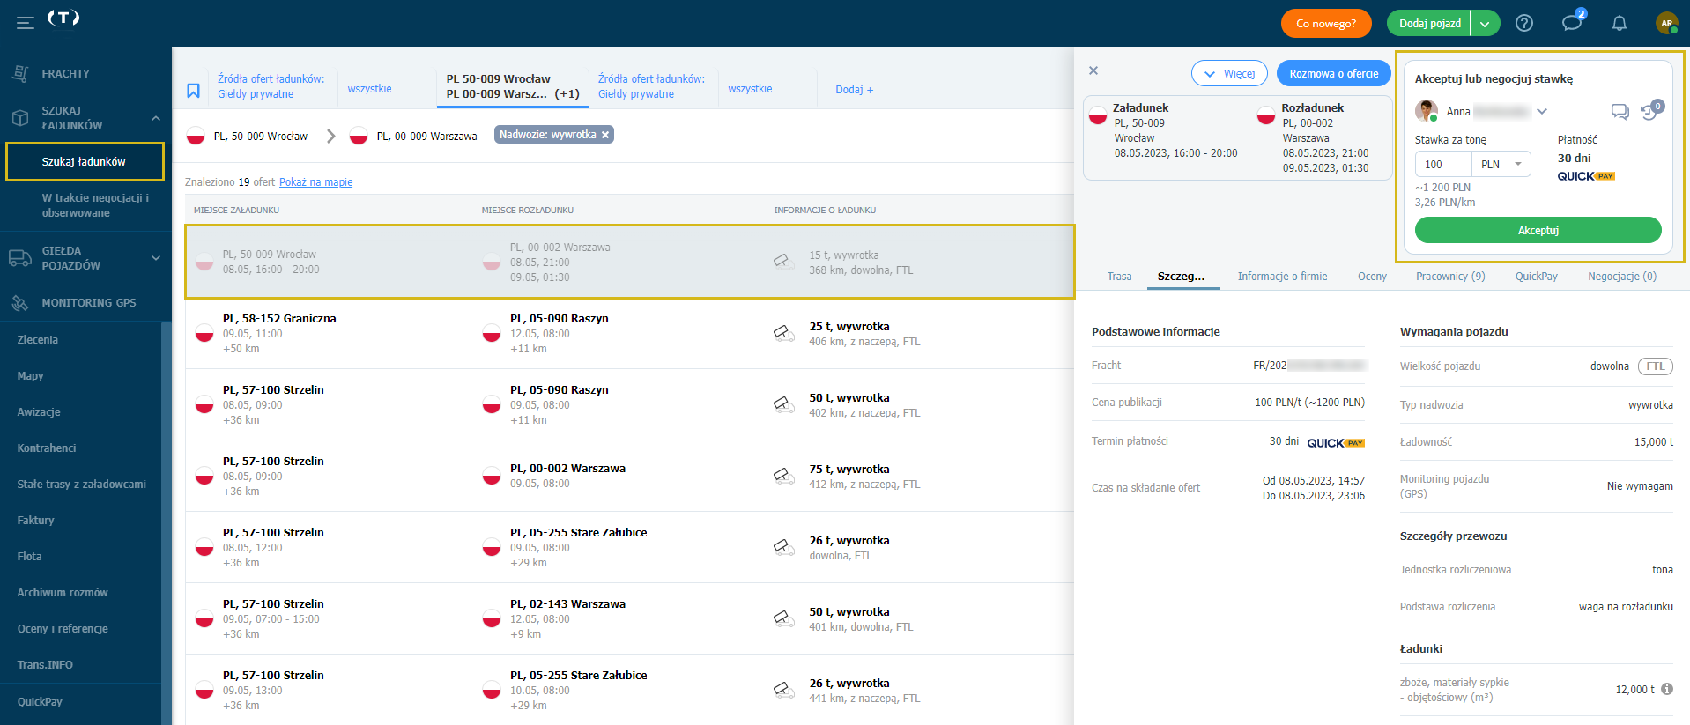
Task: Remove the Nadwozie: wywrotka filter chip
Action: [x=605, y=135]
